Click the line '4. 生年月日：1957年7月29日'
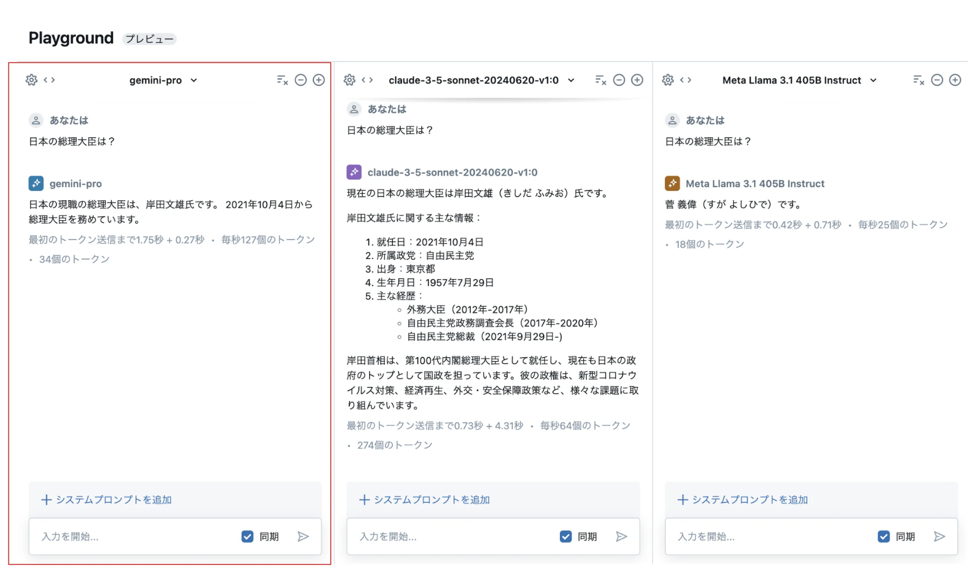 click(x=430, y=282)
